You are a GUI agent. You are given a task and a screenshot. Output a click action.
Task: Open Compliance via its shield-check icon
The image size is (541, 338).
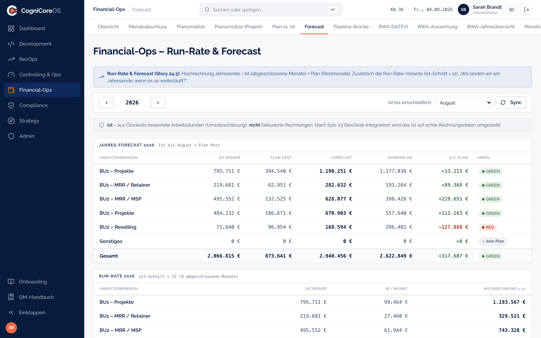click(11, 105)
